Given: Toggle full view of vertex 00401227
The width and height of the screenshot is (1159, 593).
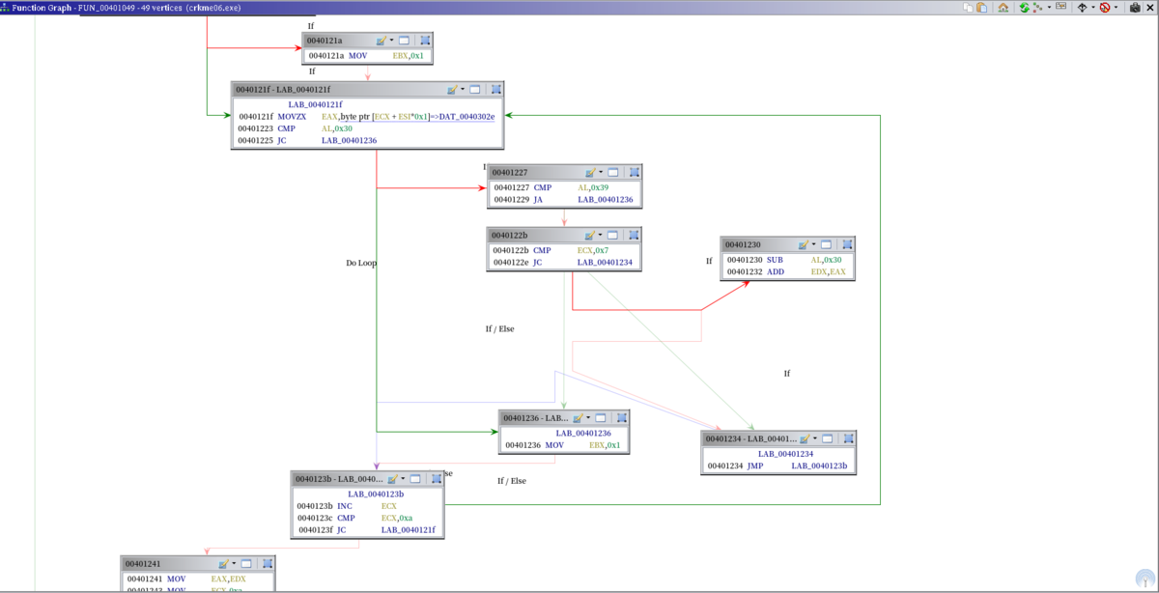Looking at the screenshot, I should tap(613, 172).
